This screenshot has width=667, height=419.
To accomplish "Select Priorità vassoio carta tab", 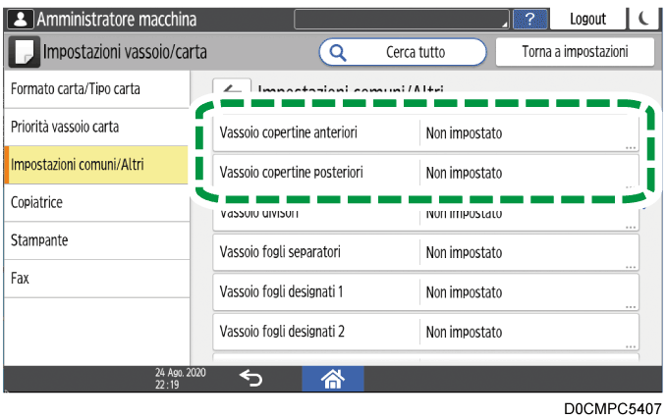I will tap(95, 127).
